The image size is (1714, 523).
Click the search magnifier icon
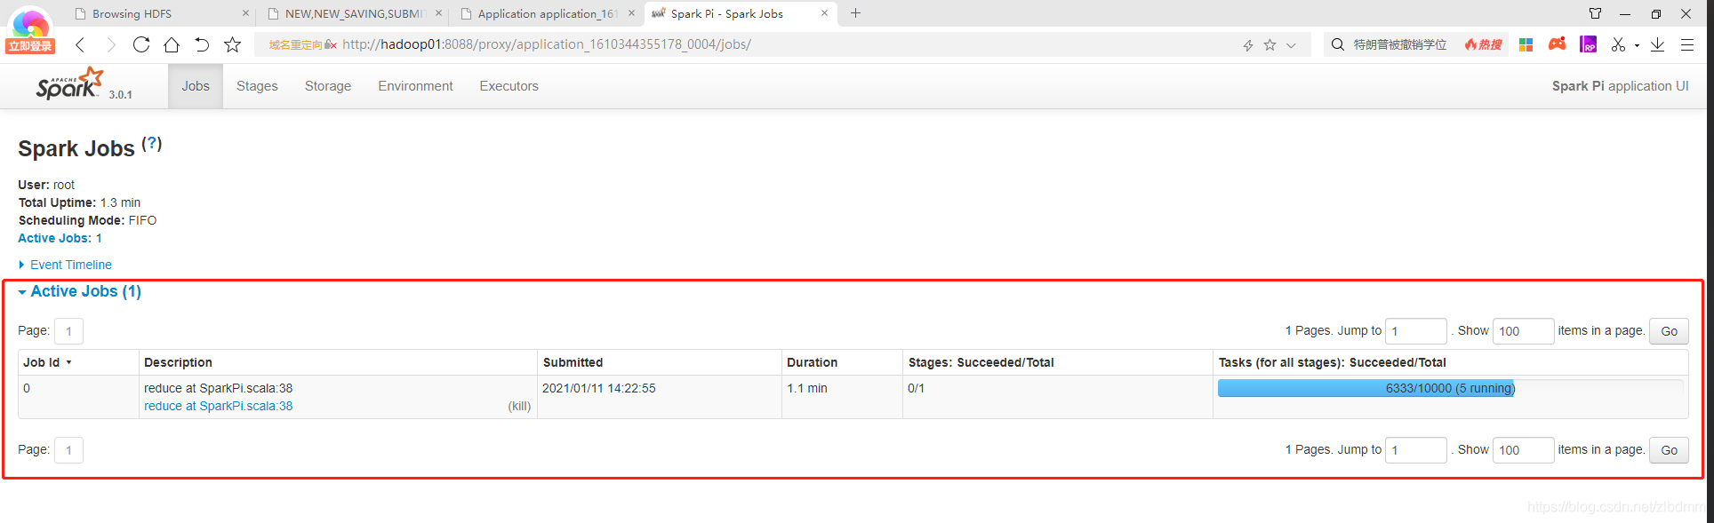click(x=1337, y=44)
